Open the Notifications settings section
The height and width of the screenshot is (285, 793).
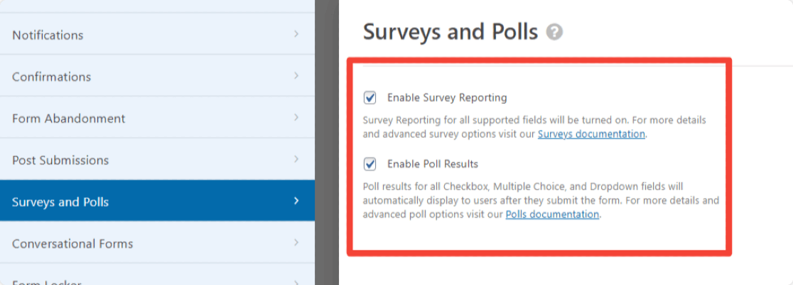coord(157,34)
